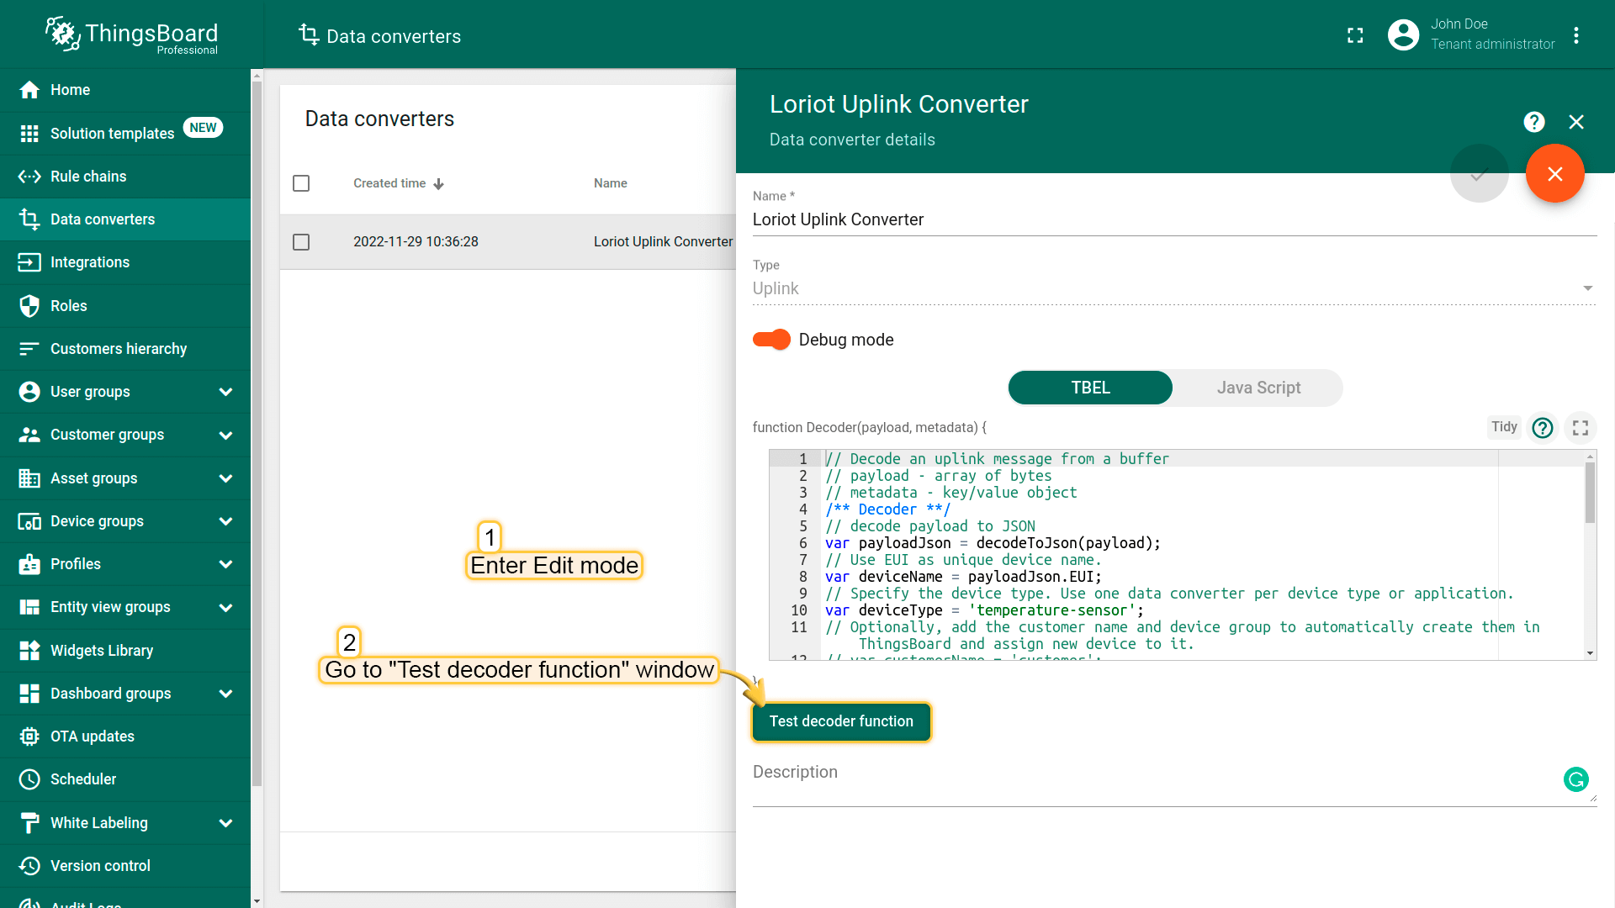
Task: Click code line 6 in editor
Action: (993, 543)
